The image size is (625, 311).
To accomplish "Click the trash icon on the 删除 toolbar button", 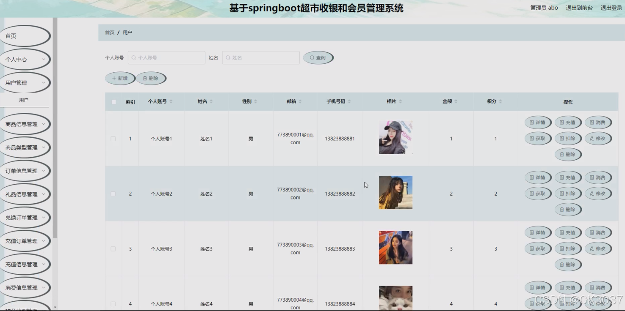I will [x=146, y=78].
